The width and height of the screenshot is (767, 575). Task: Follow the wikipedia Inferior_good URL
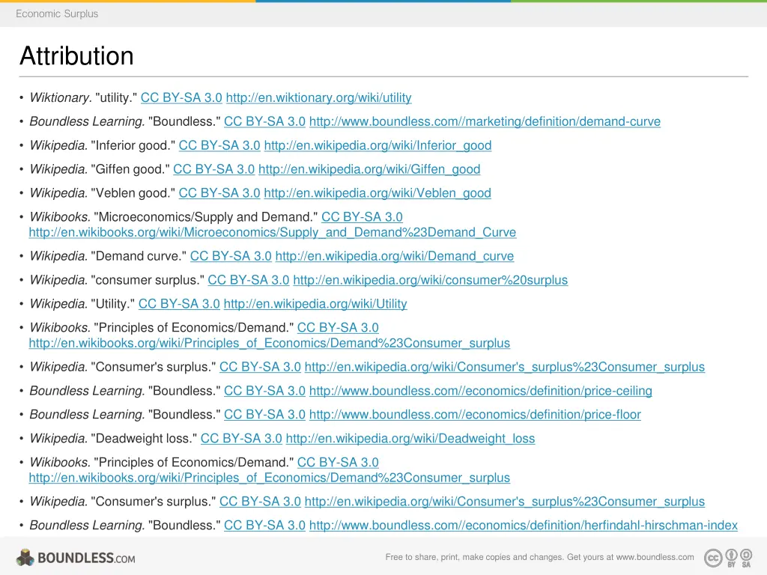tap(378, 146)
